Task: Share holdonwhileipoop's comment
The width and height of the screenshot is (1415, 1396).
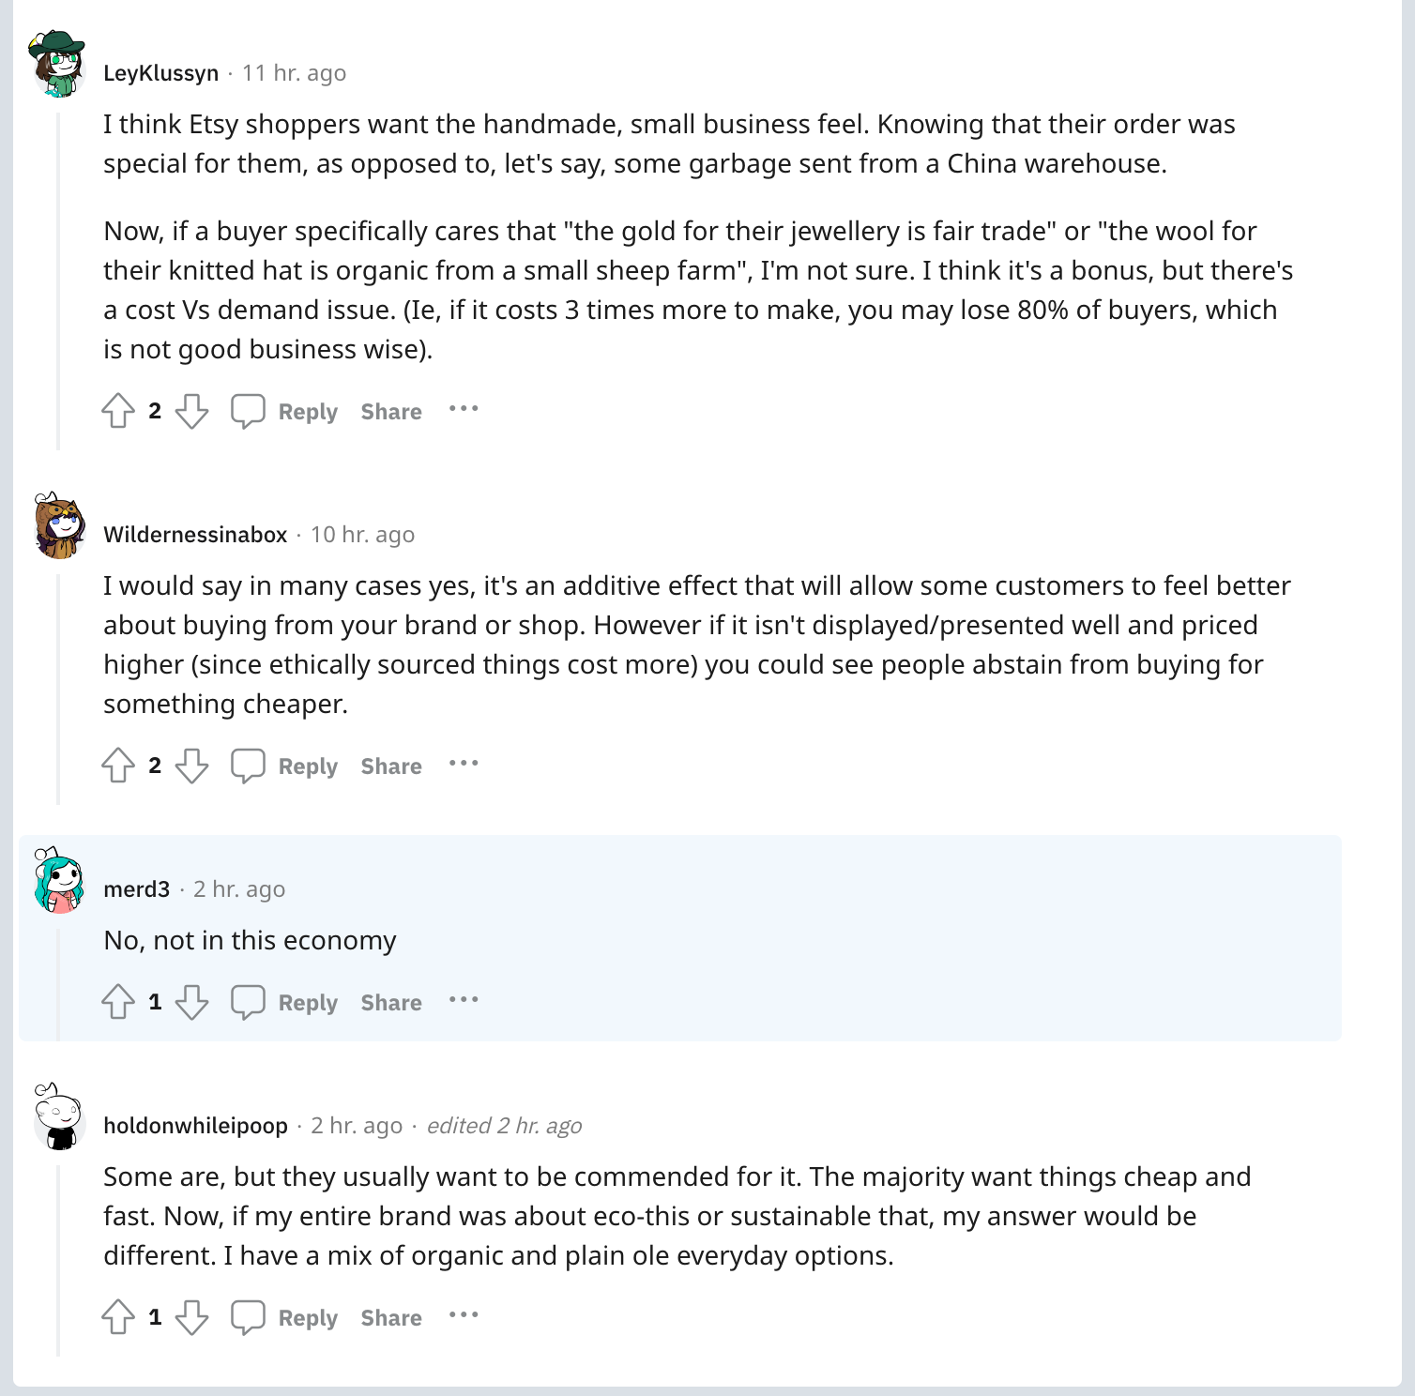Action: [391, 1318]
